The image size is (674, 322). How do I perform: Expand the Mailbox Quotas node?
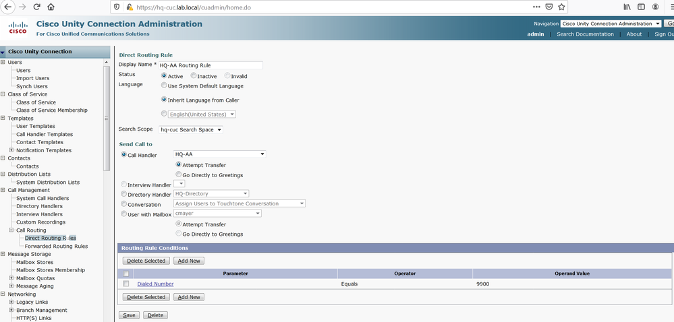coord(11,278)
